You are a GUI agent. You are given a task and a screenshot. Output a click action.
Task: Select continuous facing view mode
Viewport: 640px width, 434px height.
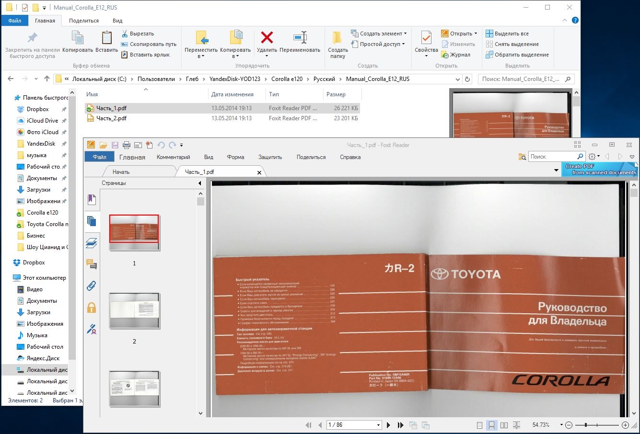[x=516, y=425]
